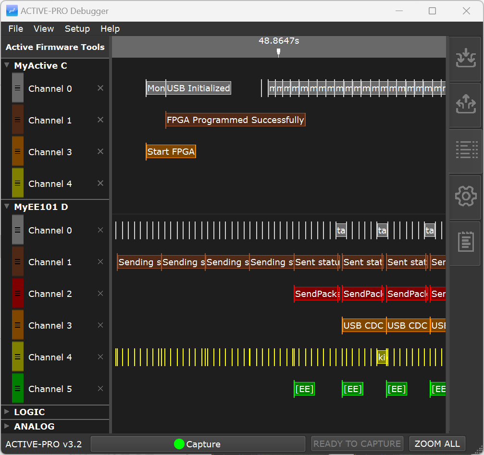Open the View menu
484x455 pixels.
click(x=43, y=29)
